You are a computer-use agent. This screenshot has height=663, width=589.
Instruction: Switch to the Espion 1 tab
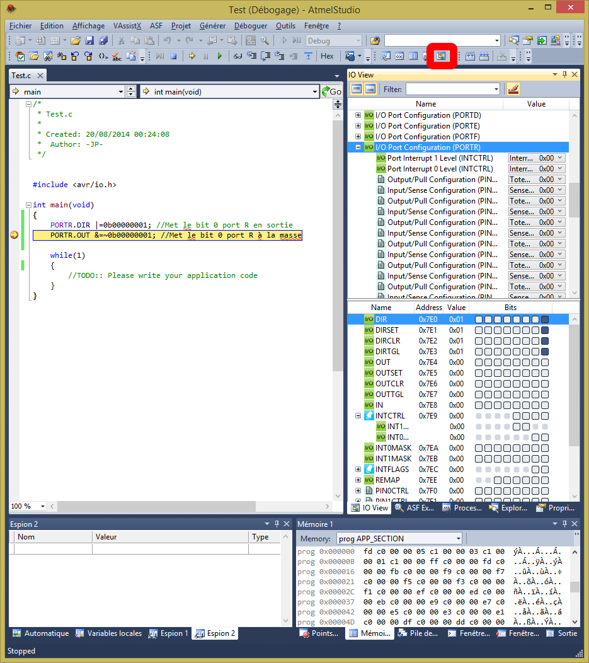168,633
